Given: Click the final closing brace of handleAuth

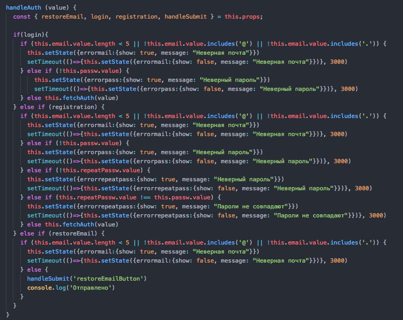Looking at the screenshot, I should 7,315.
